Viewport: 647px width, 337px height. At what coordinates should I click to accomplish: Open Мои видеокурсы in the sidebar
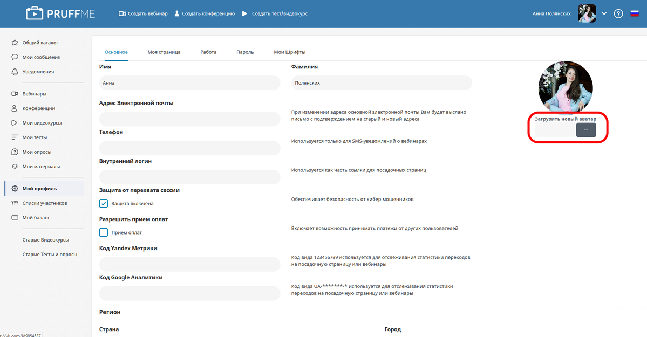42,123
